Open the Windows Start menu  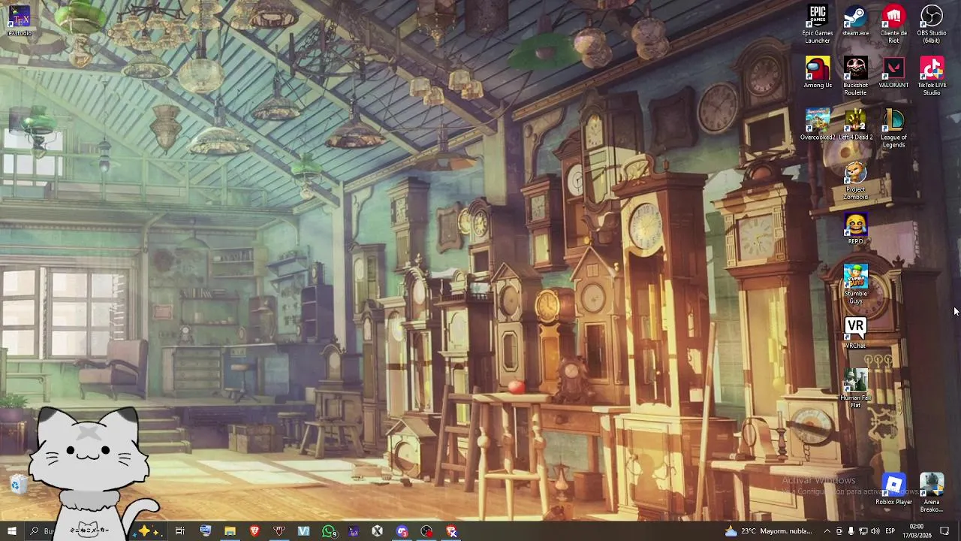(11, 531)
